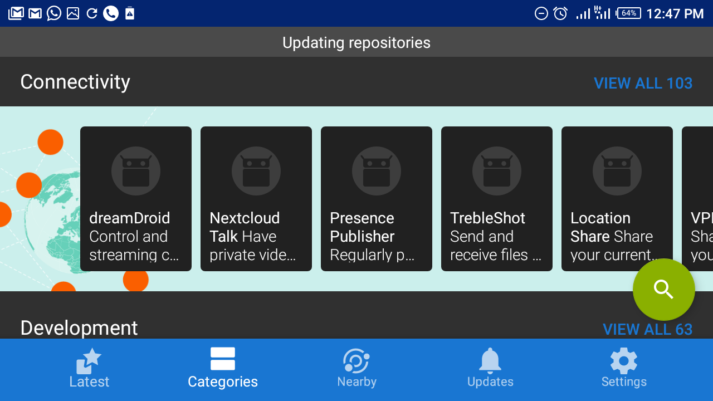713x401 pixels.
Task: Tap the Settings gear icon
Action: (x=624, y=360)
